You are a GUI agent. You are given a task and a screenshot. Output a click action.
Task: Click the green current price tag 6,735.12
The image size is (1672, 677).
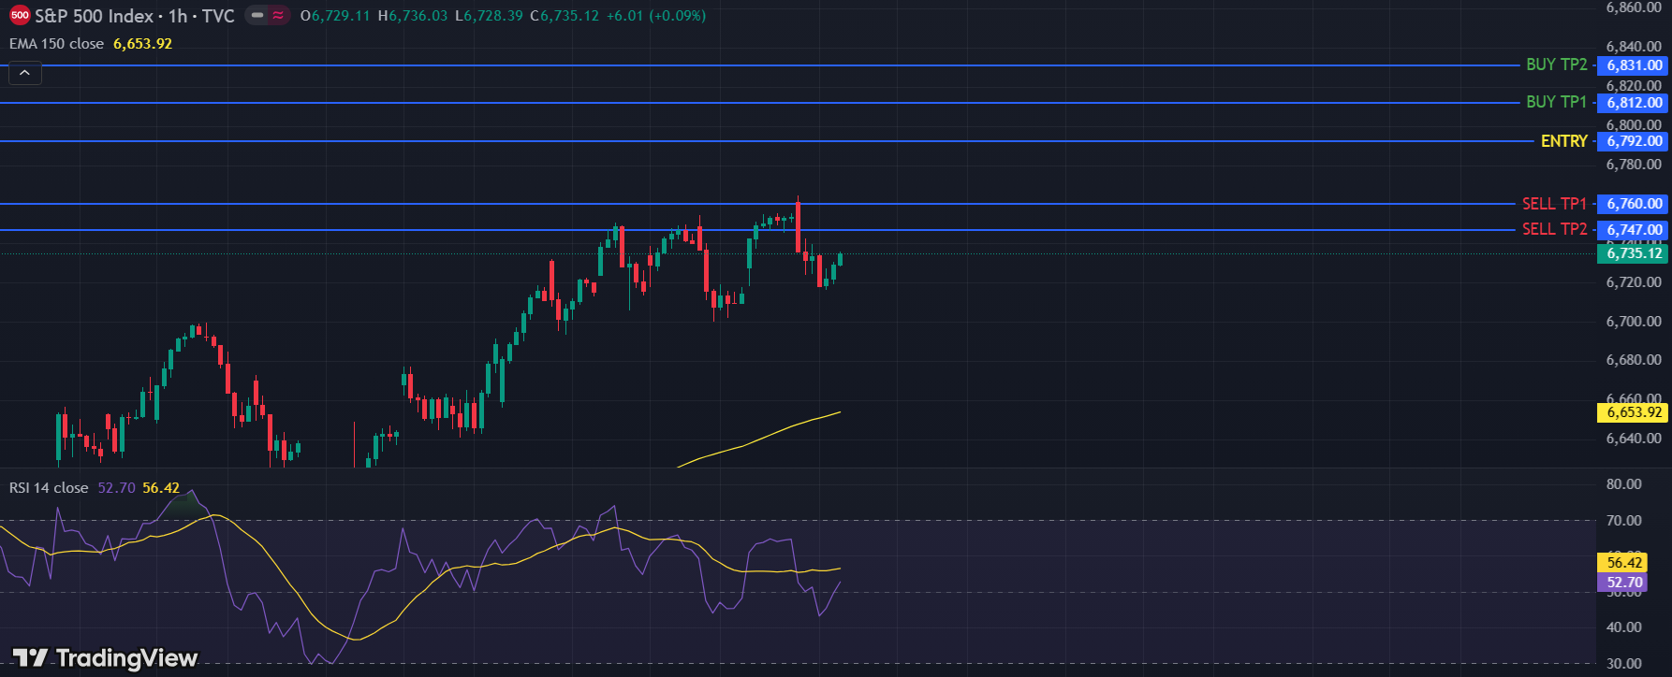pos(1634,253)
